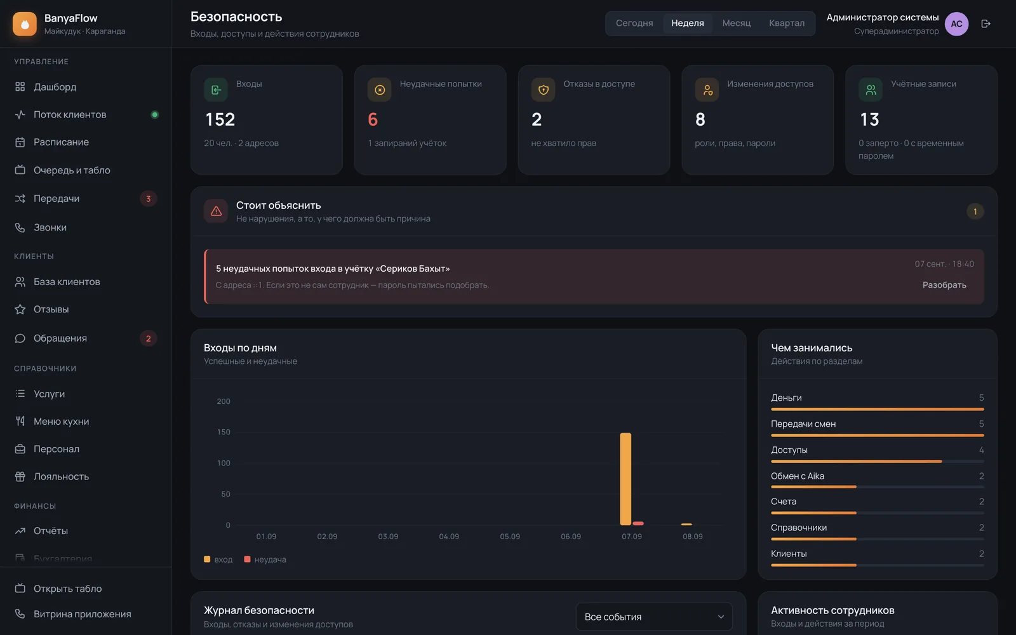Image resolution: width=1016 pixels, height=635 pixels.
Task: Open the Отчёты finance section
Action: click(x=86, y=531)
